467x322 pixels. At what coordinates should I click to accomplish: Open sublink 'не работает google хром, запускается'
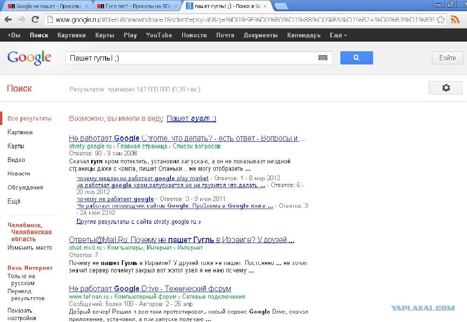(170, 185)
